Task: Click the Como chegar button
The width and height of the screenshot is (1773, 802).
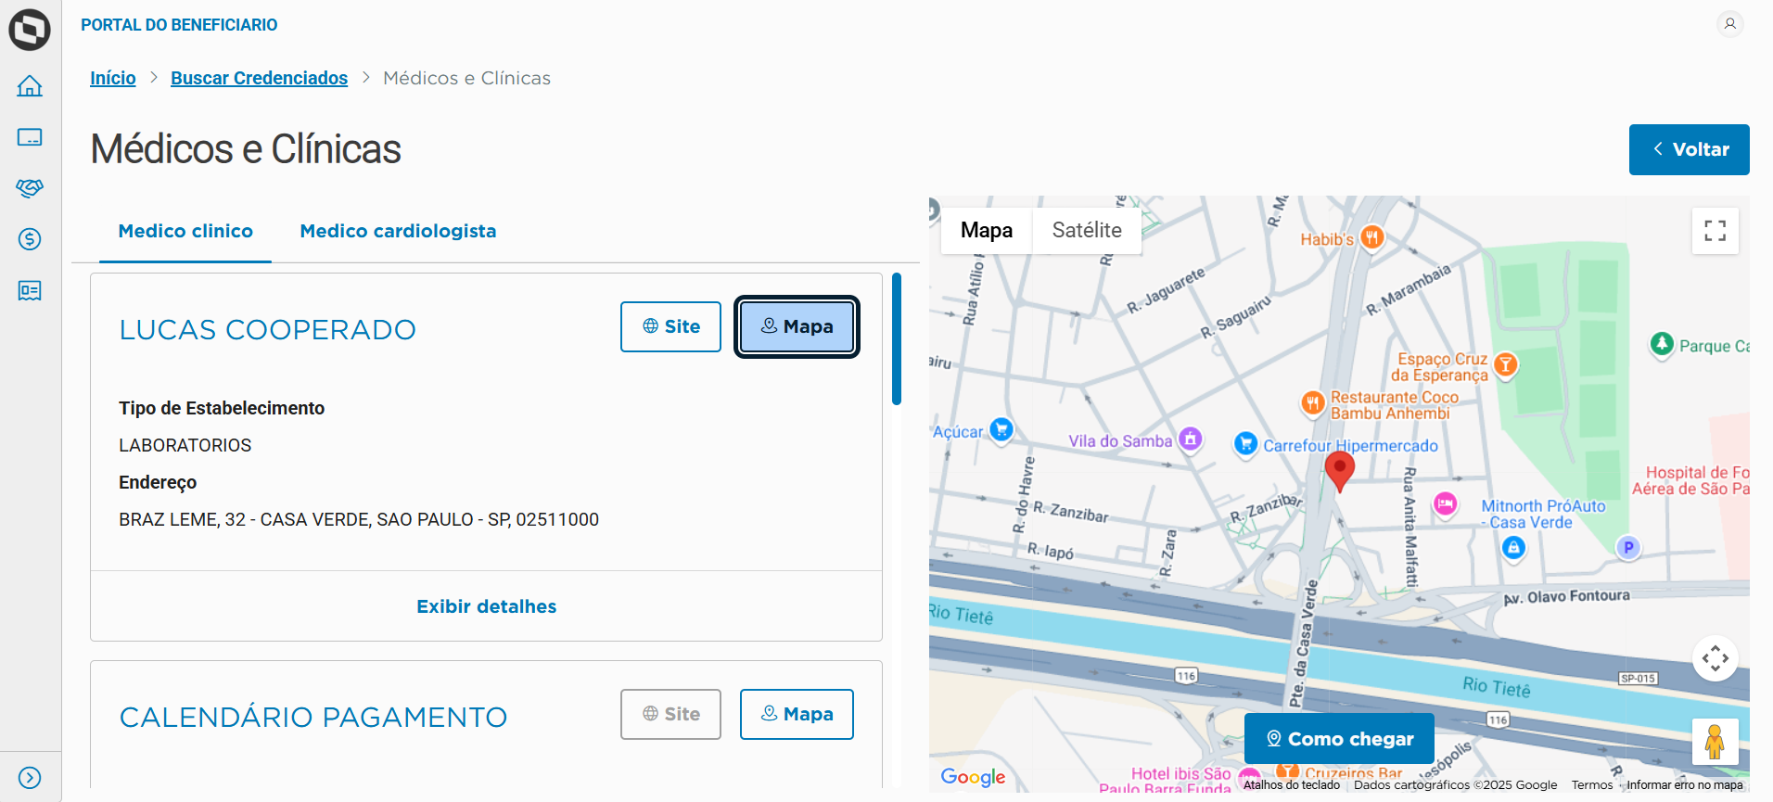Action: coord(1339,739)
